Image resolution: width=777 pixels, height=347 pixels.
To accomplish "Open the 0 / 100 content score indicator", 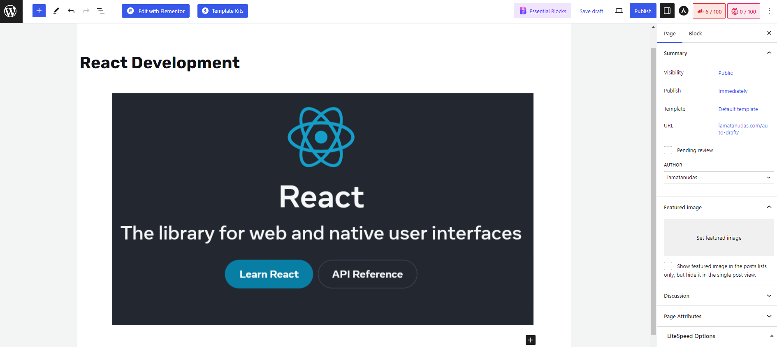I will pyautogui.click(x=744, y=11).
